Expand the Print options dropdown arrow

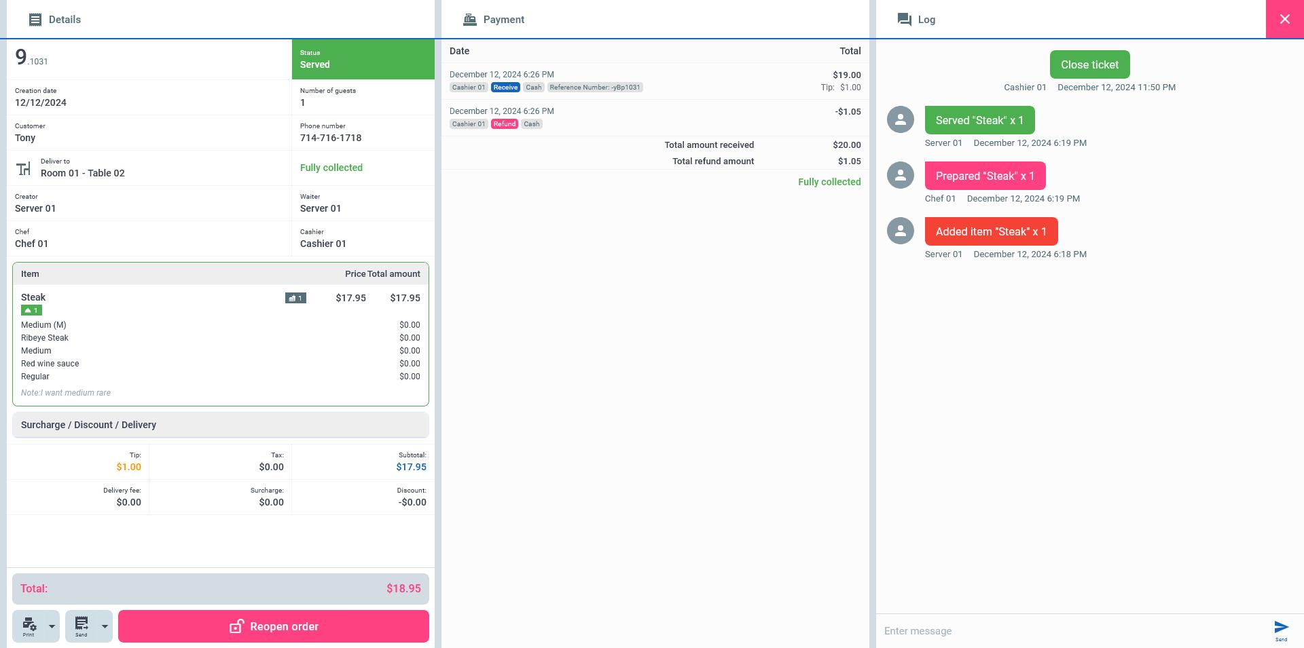[x=52, y=626]
